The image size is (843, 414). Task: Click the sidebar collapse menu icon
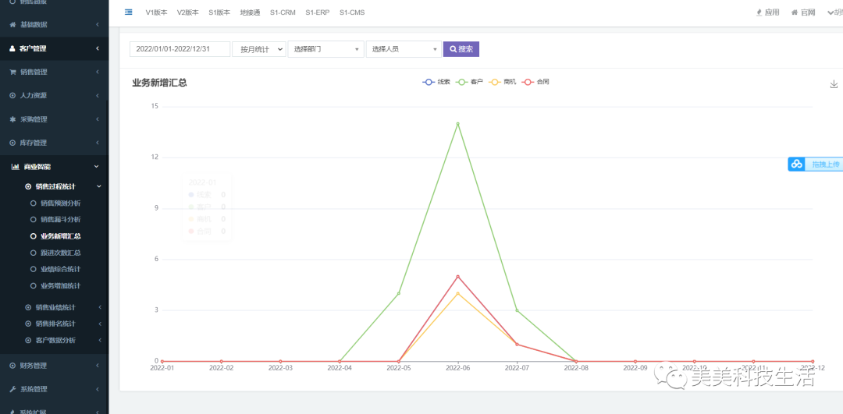129,12
